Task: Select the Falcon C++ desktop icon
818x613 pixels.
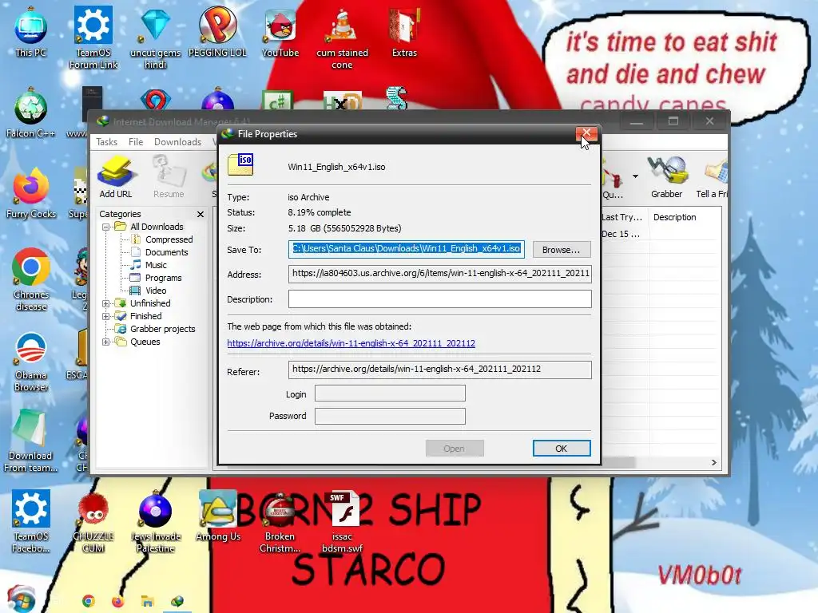Action: pyautogui.click(x=31, y=113)
